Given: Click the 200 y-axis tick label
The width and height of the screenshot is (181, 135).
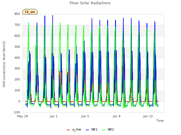Looking at the screenshot, I should (17, 79).
